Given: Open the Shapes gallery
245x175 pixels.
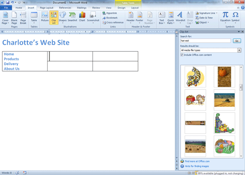Looking at the screenshot, I should (63, 18).
